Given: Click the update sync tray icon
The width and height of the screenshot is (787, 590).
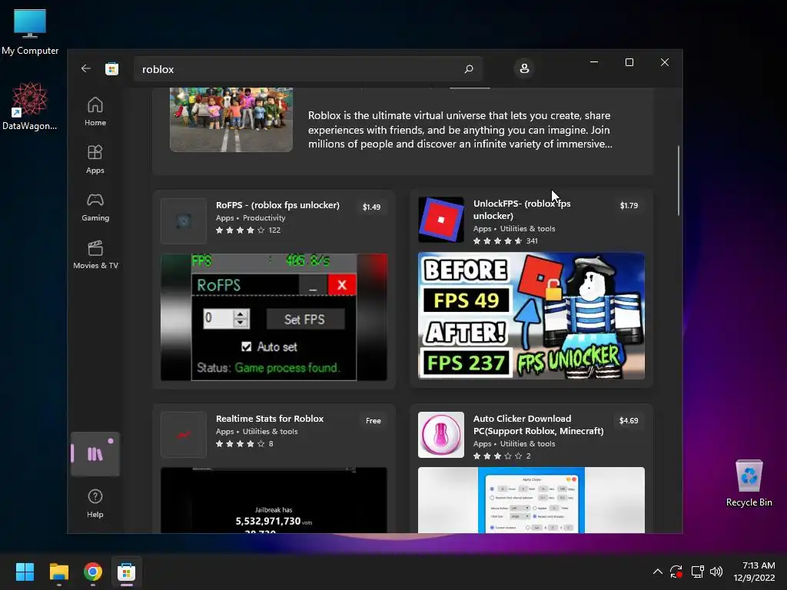Looking at the screenshot, I should point(676,572).
